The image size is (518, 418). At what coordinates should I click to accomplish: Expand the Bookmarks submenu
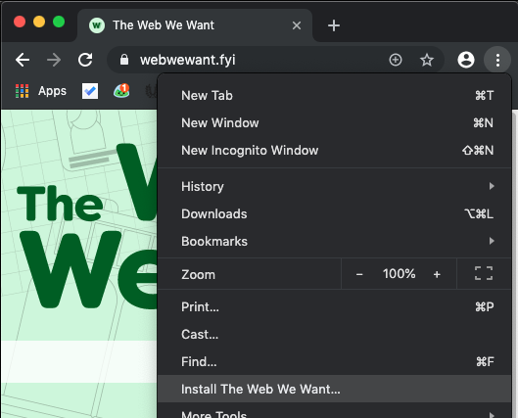tap(334, 241)
